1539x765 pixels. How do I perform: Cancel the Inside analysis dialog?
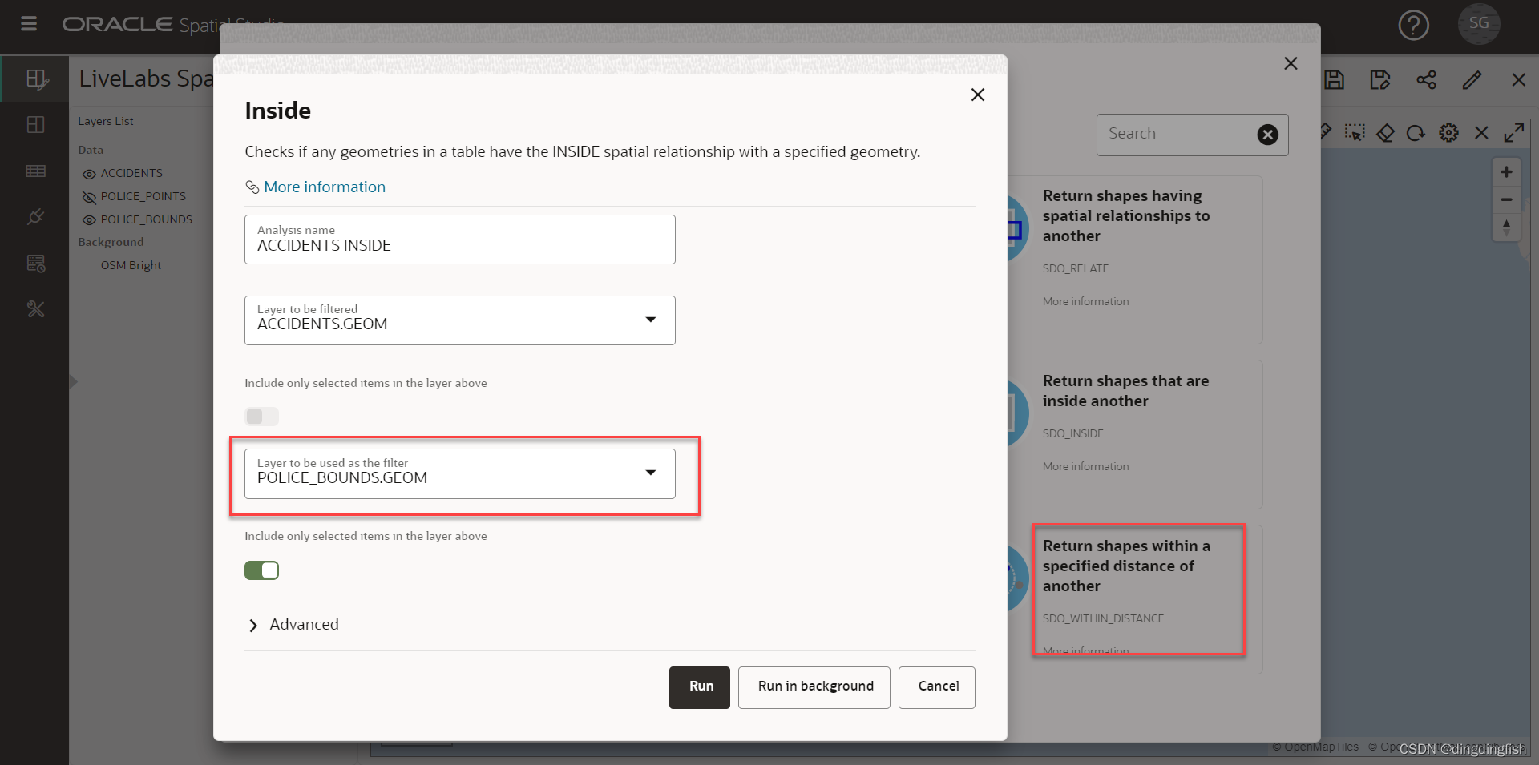(936, 687)
